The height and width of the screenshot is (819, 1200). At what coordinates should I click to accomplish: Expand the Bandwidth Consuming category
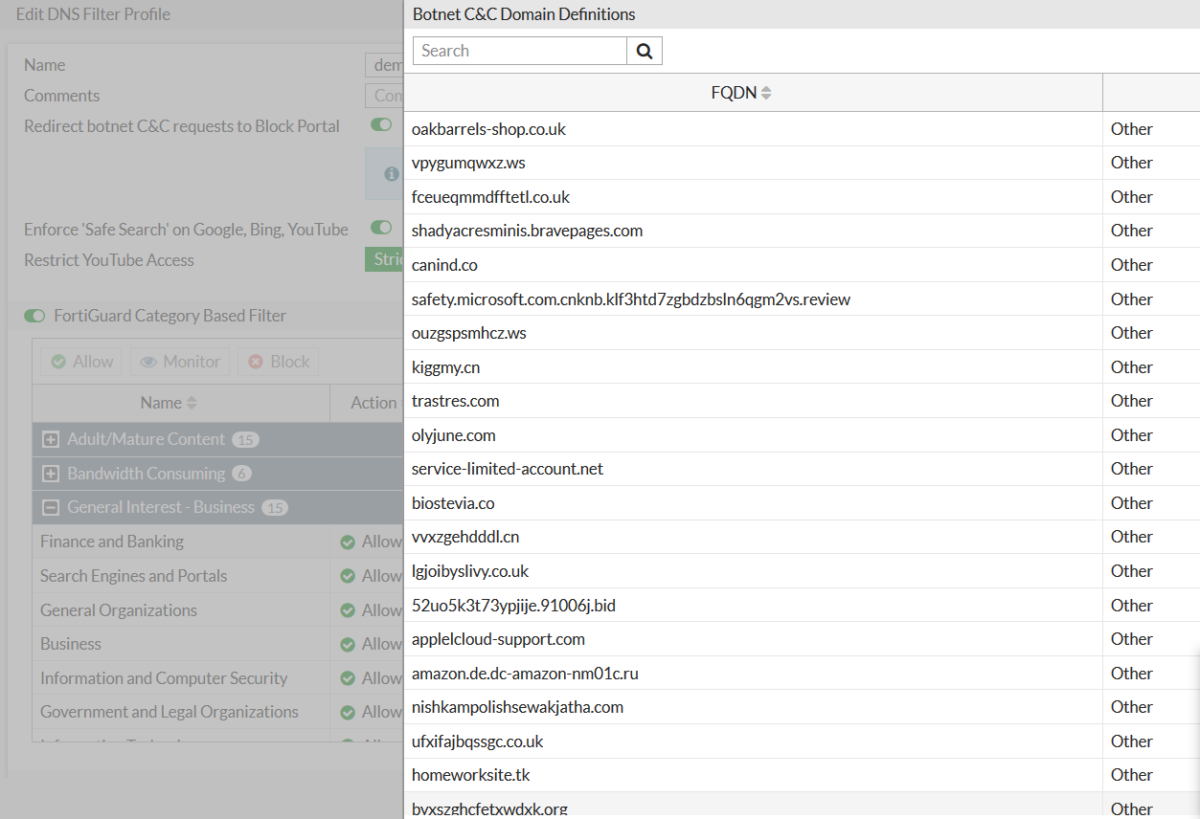50,473
